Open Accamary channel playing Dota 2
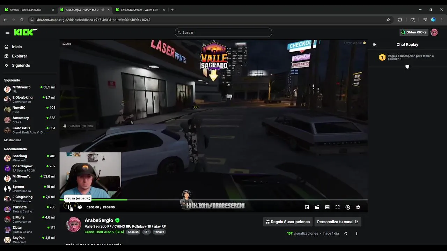Screen dimensions: 447x251 [x=30, y=120]
